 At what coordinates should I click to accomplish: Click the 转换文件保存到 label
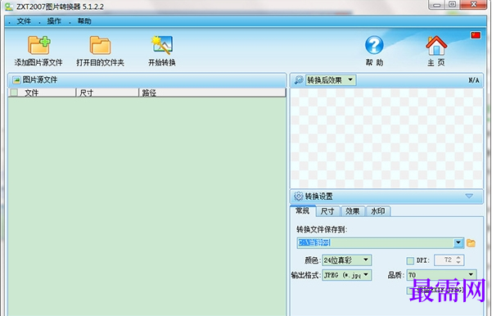(x=322, y=229)
